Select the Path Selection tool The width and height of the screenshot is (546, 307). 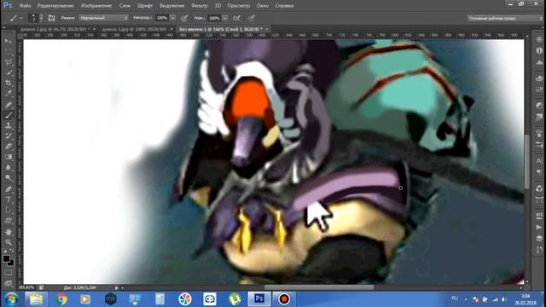tap(9, 210)
